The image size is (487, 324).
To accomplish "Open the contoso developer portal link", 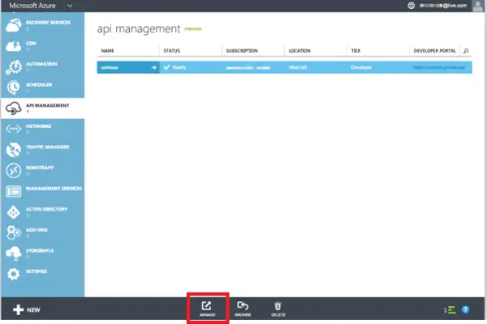I will 440,67.
